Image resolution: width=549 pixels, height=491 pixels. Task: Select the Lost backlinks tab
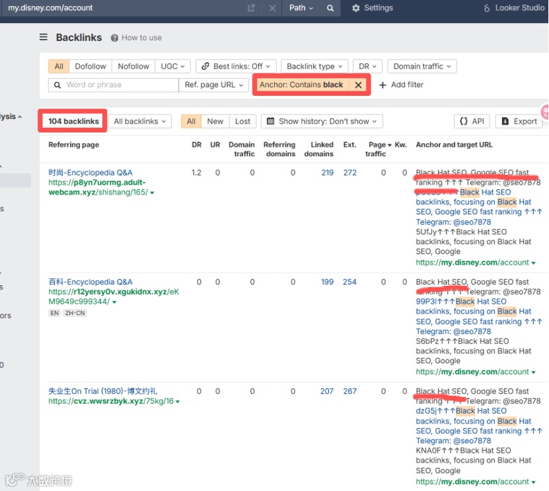point(242,121)
